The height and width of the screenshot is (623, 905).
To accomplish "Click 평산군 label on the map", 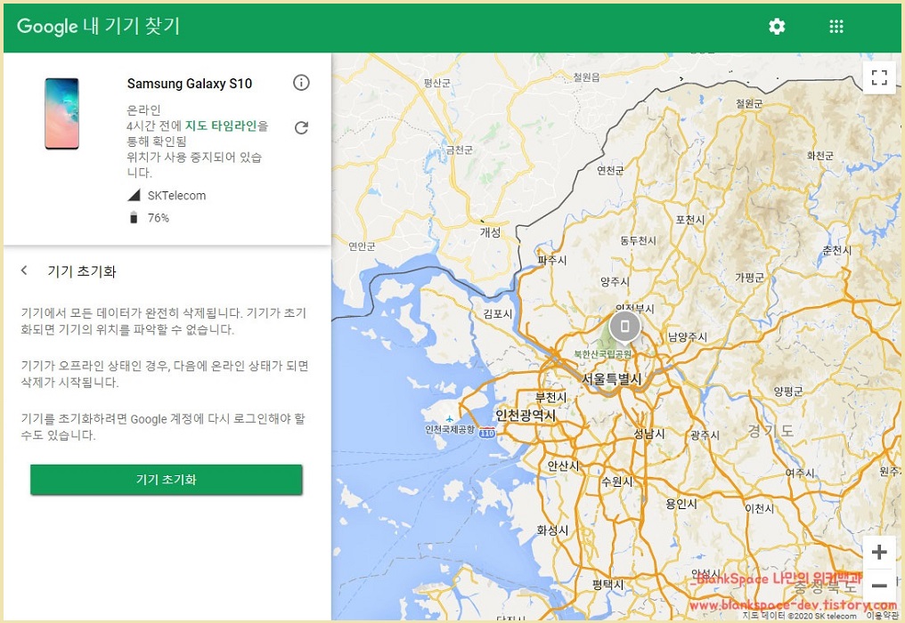I will pos(437,83).
